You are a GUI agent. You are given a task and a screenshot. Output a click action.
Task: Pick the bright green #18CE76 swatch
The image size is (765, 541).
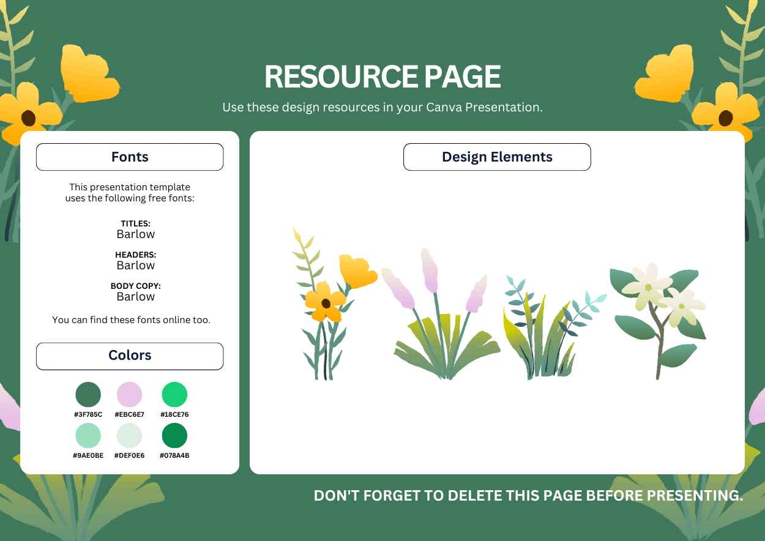174,395
